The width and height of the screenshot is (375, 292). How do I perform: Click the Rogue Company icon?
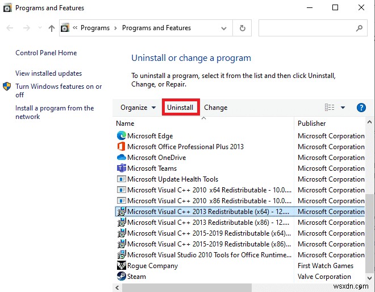click(x=121, y=266)
